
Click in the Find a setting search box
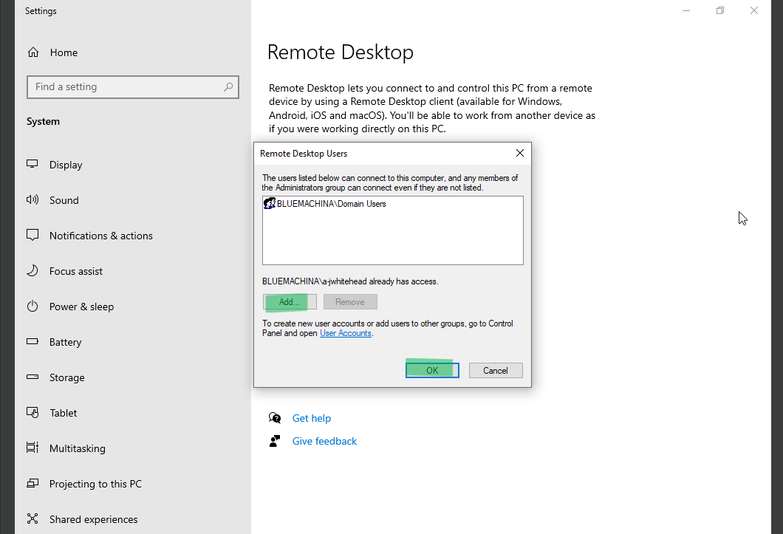click(133, 87)
